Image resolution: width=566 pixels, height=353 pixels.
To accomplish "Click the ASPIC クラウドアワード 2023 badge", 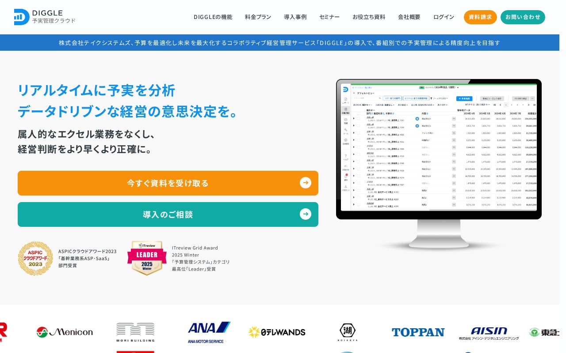I will click(35, 258).
